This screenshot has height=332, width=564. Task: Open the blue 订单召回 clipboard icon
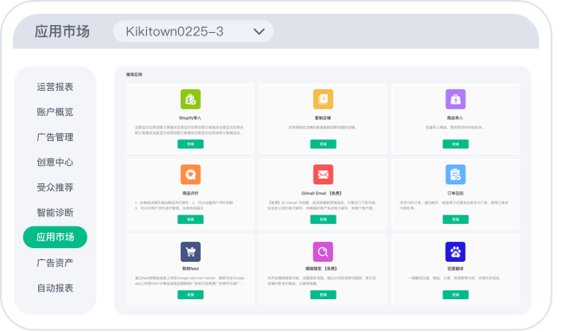coord(455,175)
